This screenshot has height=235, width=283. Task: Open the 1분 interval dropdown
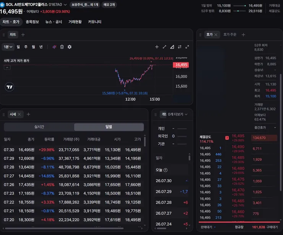[x=8, y=47]
